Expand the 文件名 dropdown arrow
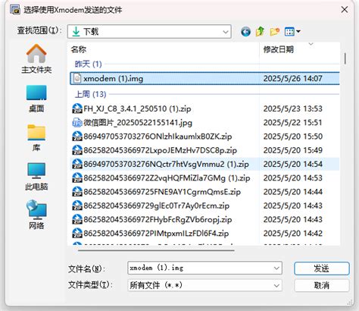This screenshot has height=311, width=359. click(x=276, y=268)
